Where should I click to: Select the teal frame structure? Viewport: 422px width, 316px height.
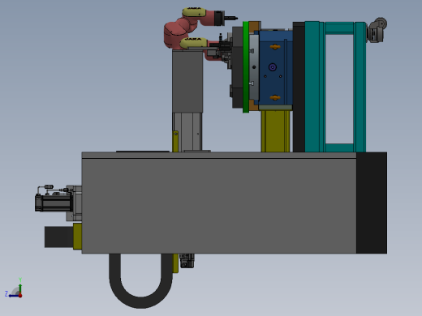coord(335,87)
